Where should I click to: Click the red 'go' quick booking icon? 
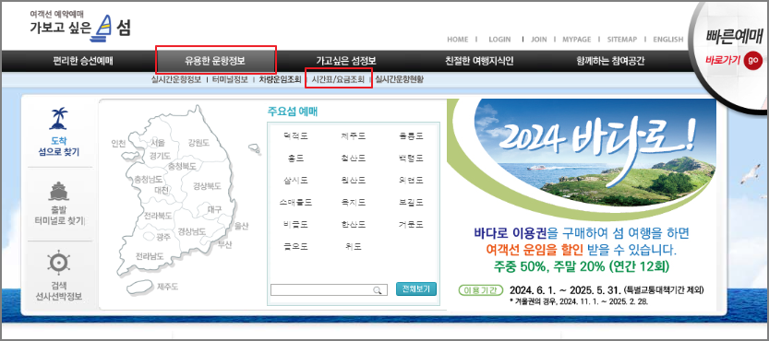tap(752, 60)
